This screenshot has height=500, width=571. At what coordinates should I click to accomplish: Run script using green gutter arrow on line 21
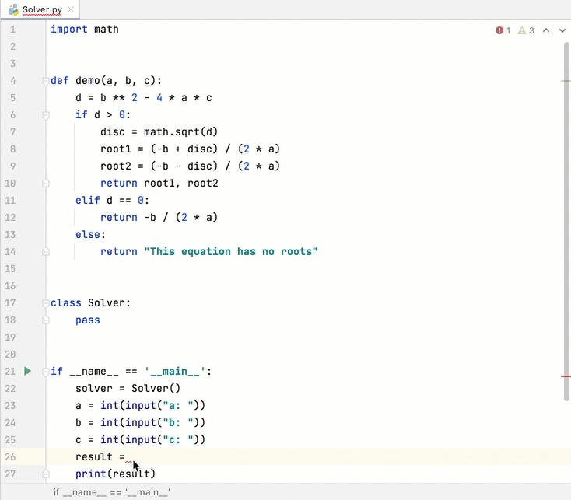28,371
